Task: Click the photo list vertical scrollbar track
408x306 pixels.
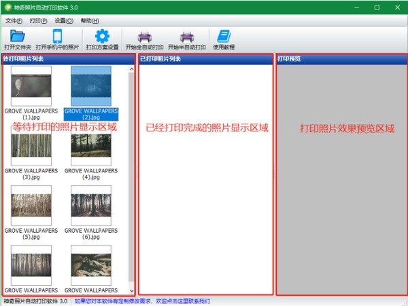Action: click(x=131, y=180)
